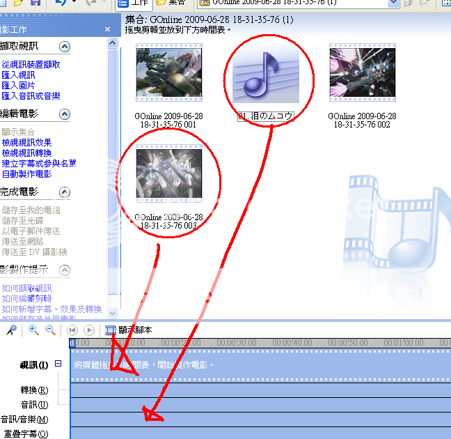Collapse the 視訊 track in timeline
Image resolution: width=451 pixels, height=439 pixels.
[x=58, y=363]
